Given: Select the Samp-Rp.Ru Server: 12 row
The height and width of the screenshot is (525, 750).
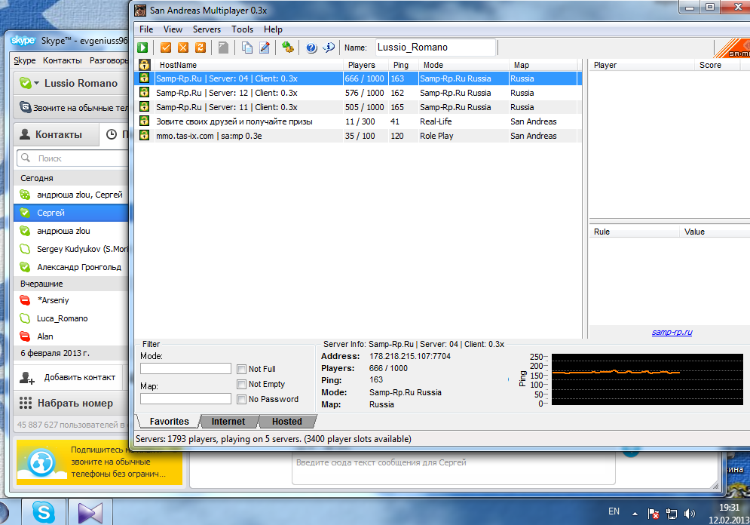Looking at the screenshot, I should 359,93.
